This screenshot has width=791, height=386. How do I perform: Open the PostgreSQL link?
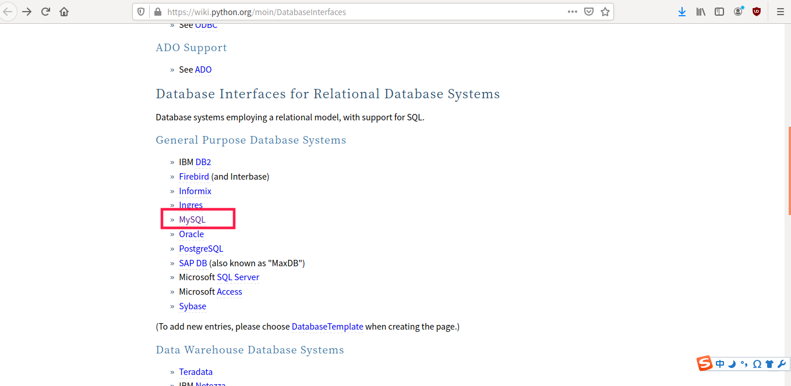[201, 249]
